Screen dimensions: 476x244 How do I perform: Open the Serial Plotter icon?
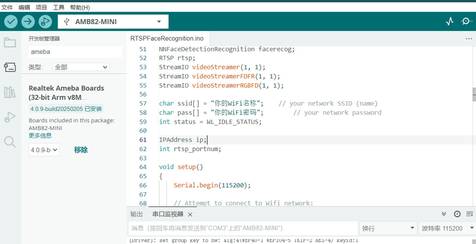pyautogui.click(x=450, y=21)
